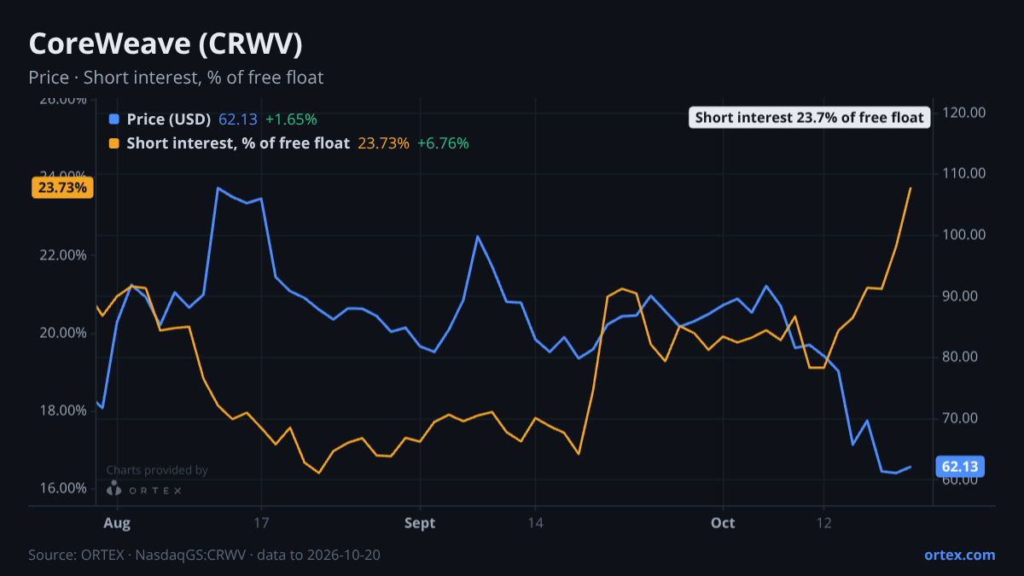This screenshot has width=1024, height=576.
Task: Click the 16.00% left axis label
Action: (62, 488)
